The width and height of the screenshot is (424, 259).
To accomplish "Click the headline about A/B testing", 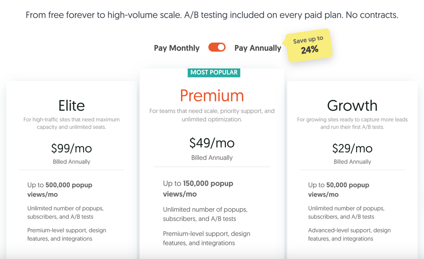I will (x=212, y=15).
